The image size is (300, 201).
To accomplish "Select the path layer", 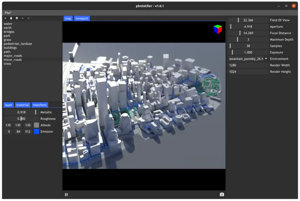I will pos(7,52).
